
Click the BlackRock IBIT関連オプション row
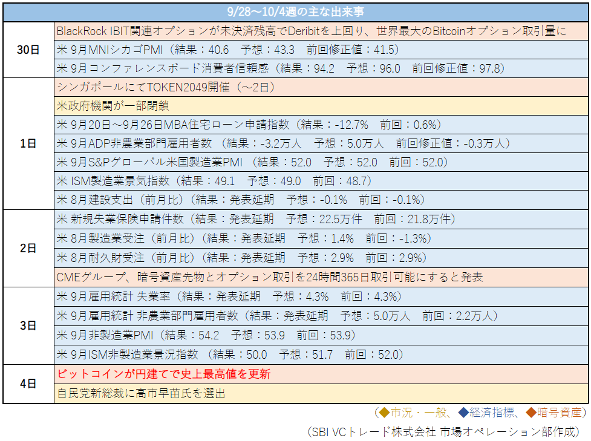pyautogui.click(x=321, y=31)
